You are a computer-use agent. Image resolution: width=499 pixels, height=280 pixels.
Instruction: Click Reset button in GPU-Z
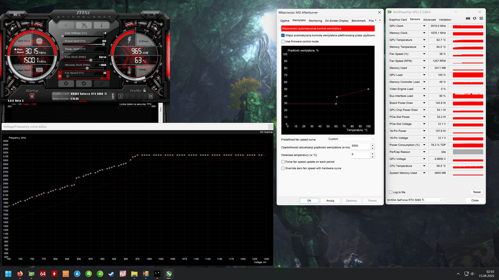pyautogui.click(x=477, y=192)
